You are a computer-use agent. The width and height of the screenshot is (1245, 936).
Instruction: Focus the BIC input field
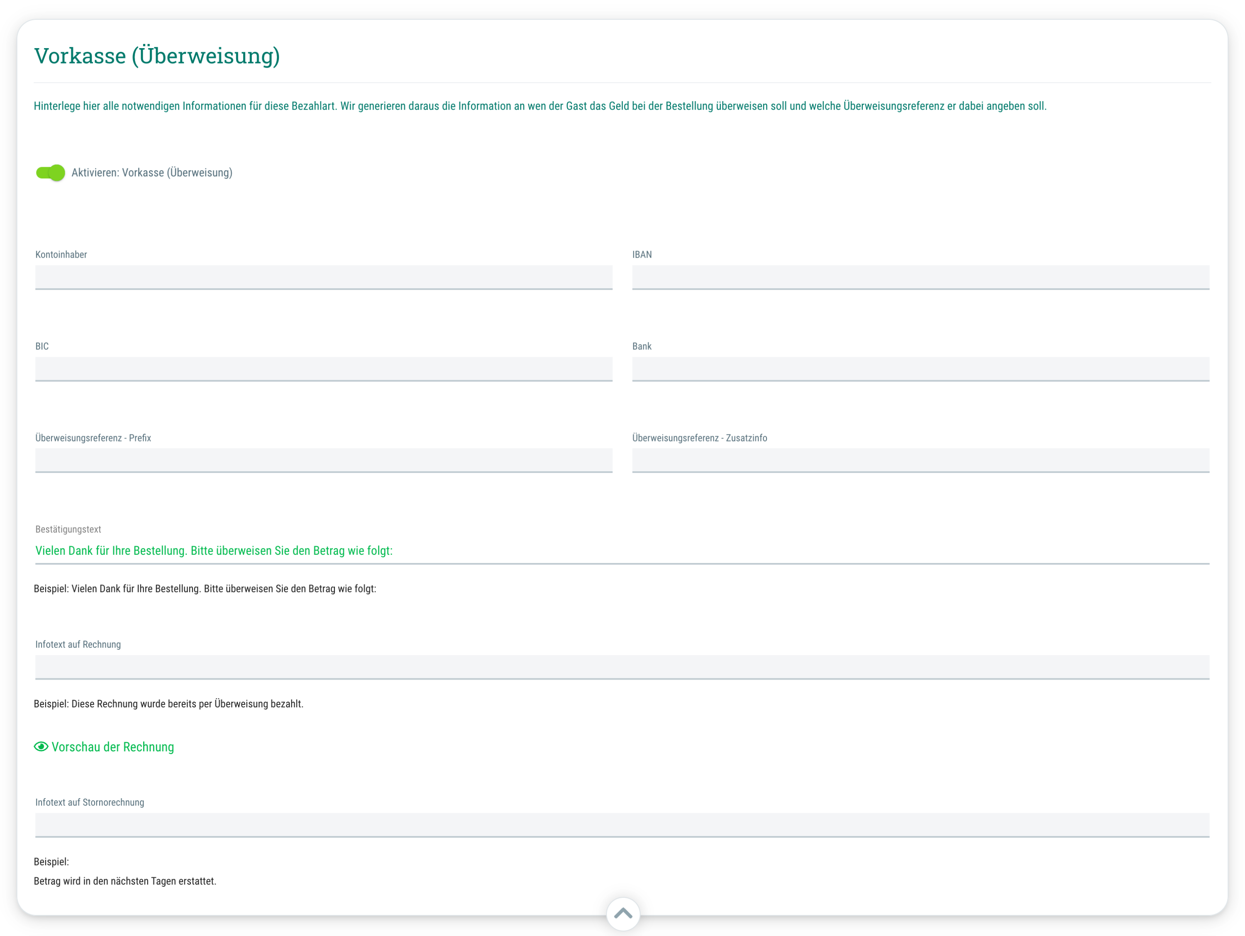324,369
